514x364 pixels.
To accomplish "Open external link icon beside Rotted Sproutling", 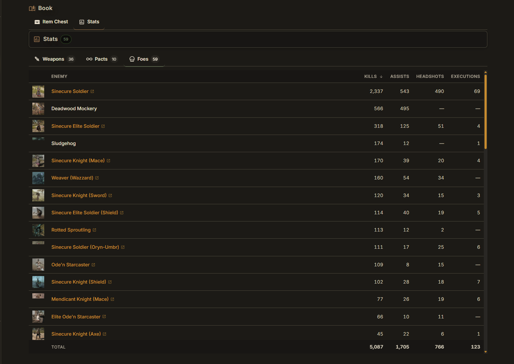I will click(x=95, y=230).
